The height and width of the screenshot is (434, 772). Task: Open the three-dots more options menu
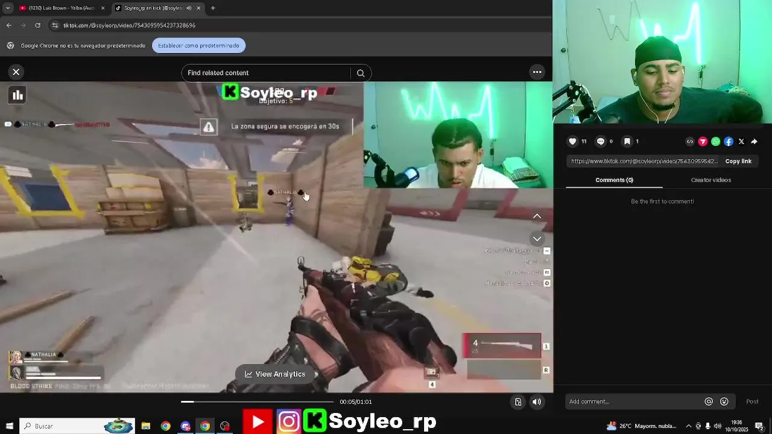tap(537, 72)
